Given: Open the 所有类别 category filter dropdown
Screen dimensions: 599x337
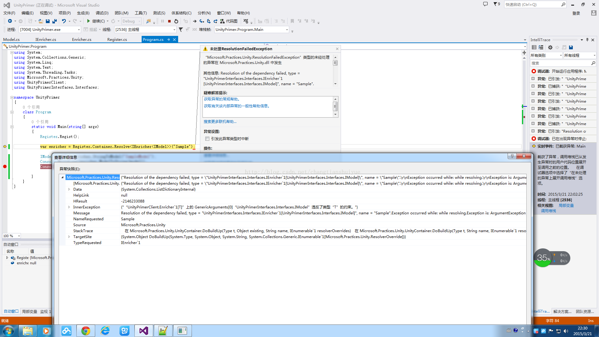Looking at the screenshot, I should [x=546, y=55].
